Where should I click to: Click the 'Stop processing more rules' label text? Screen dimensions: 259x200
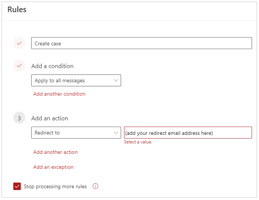click(x=55, y=186)
